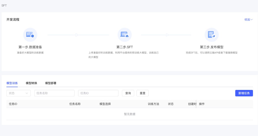
Task: Click the 新增任务 button
Action: pos(244,93)
